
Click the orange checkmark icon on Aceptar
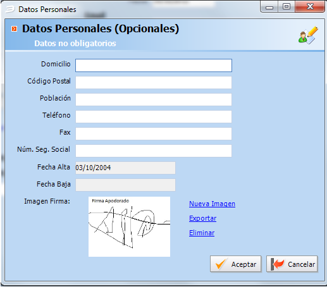pos(220,264)
